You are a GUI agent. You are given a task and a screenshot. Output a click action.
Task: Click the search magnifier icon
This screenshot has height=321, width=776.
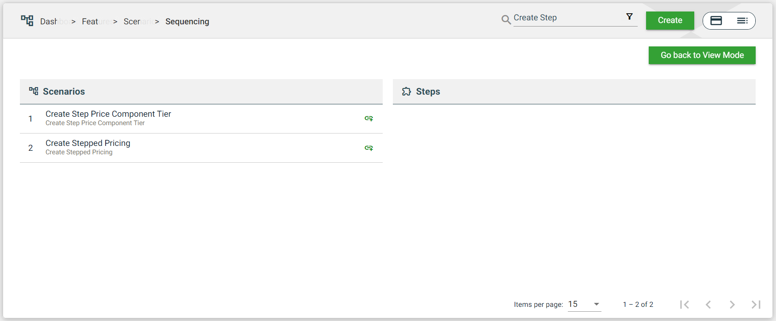[506, 20]
